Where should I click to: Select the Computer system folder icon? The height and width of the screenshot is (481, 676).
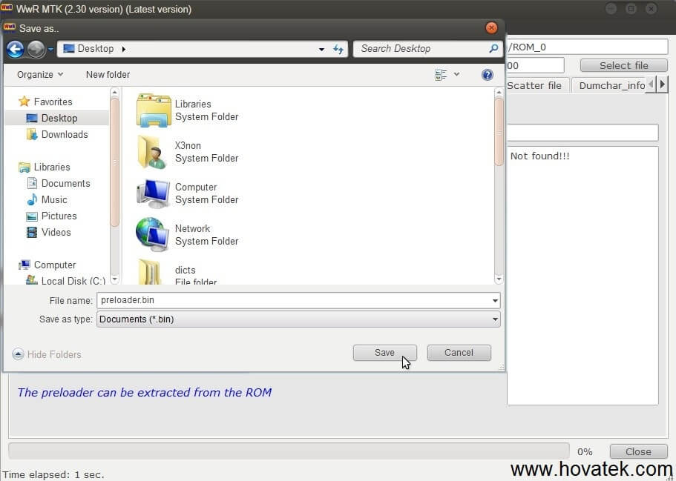click(153, 193)
